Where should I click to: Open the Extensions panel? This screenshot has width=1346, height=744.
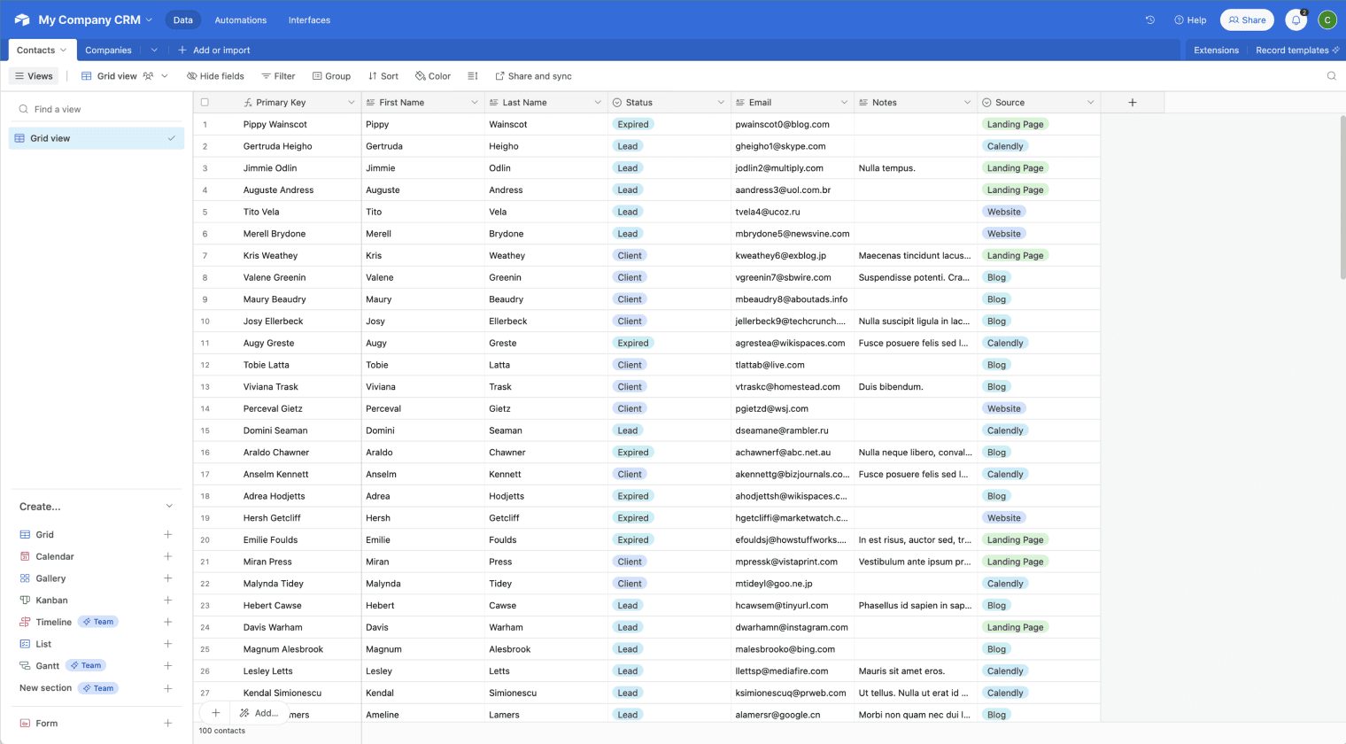coord(1216,50)
